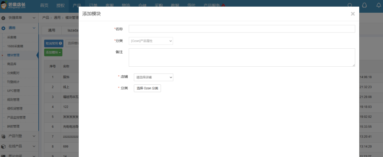Viewport: 383px width, 157px height.
Task: Click the 通用 gear icon in sidebar
Action: tap(3, 28)
